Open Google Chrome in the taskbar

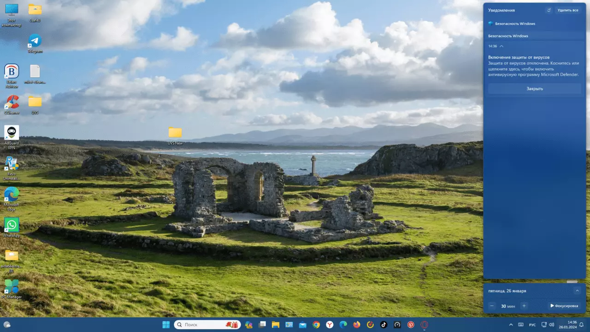(x=316, y=325)
